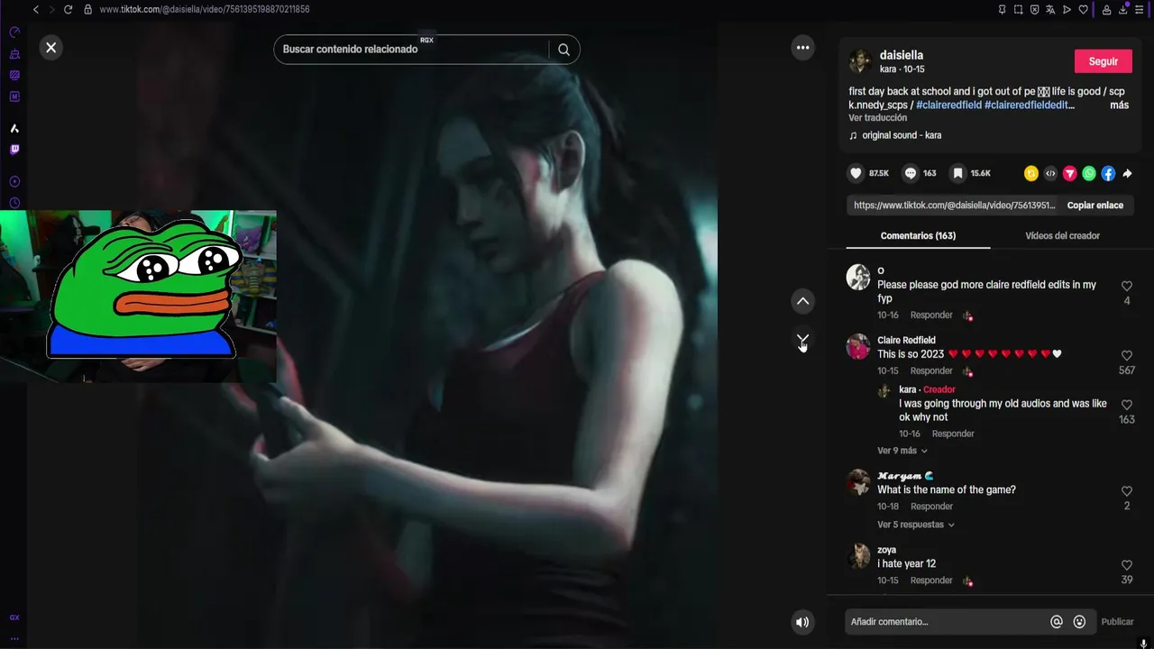Open the comments bubble showing 163
The width and height of the screenshot is (1154, 649).
click(911, 173)
